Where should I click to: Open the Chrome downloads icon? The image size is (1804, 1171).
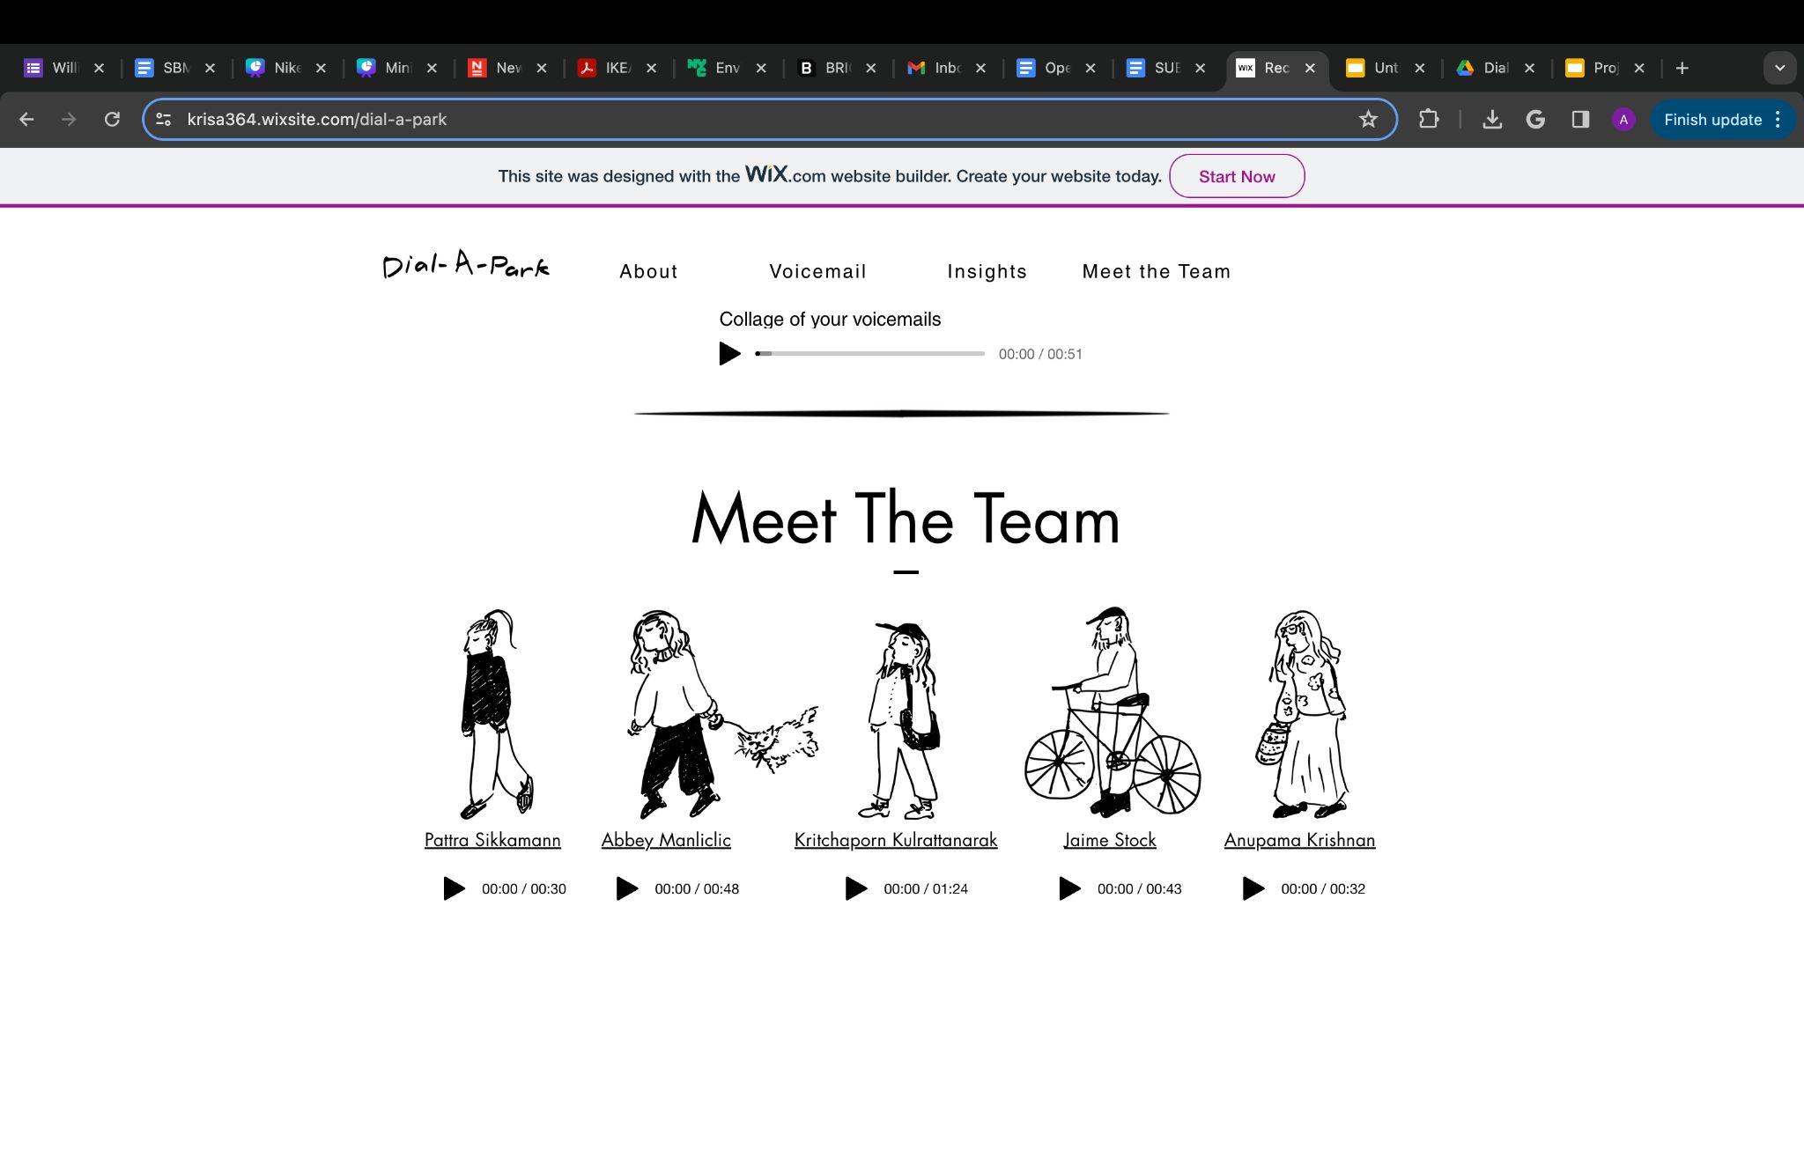pos(1491,120)
